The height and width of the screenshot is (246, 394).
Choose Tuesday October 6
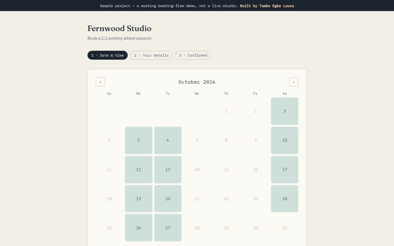(x=168, y=140)
